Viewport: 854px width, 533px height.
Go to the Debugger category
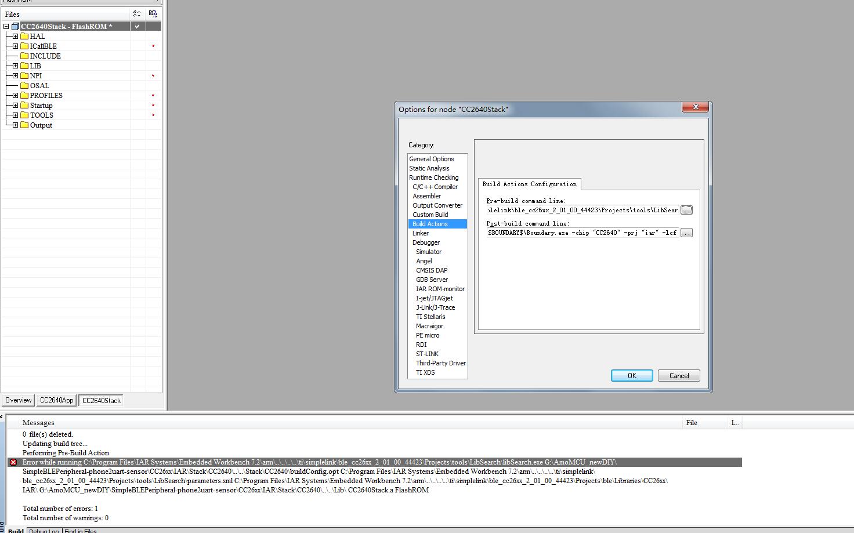coord(426,242)
